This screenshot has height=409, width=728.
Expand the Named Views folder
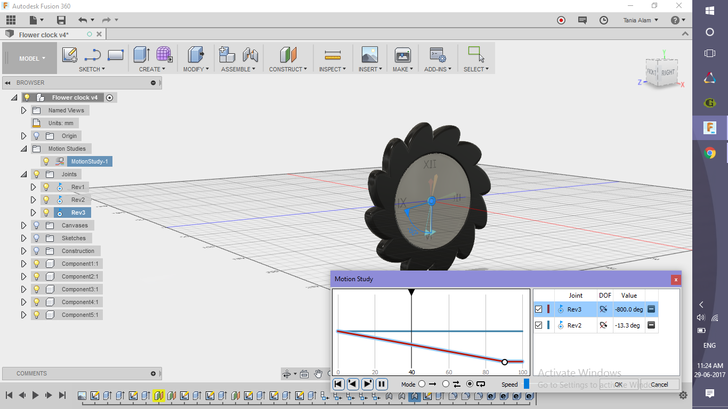[23, 110]
